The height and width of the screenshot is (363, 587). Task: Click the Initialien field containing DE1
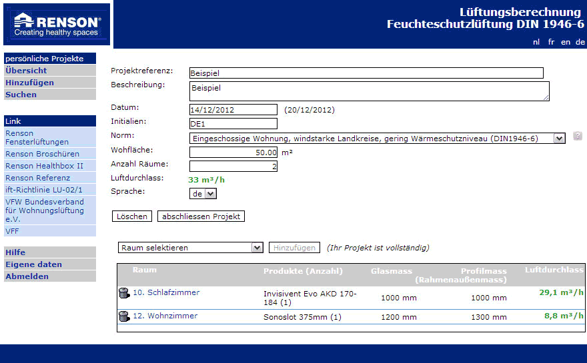(x=233, y=124)
